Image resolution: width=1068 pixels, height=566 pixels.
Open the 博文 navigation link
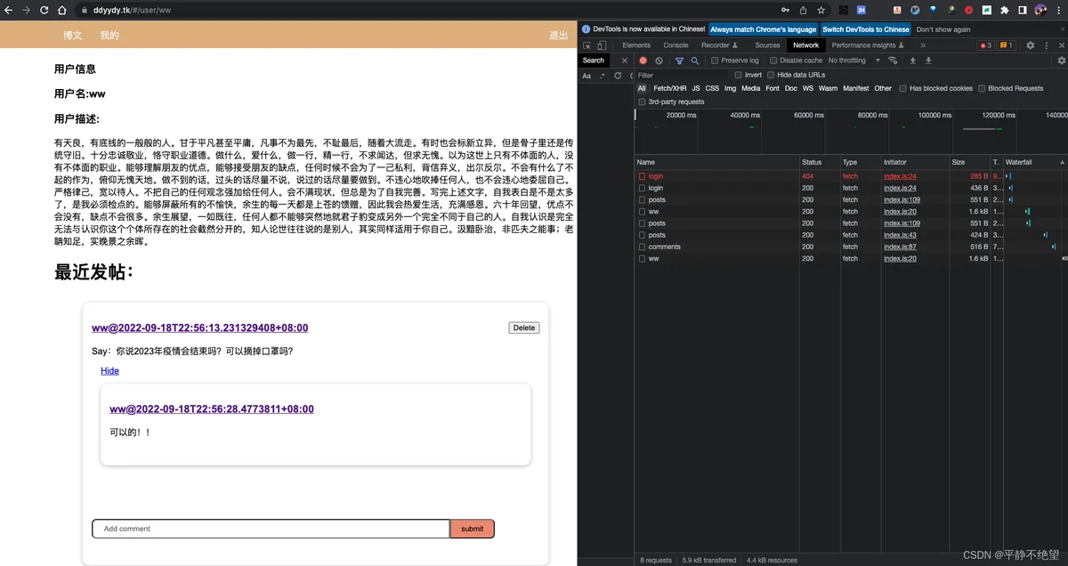click(72, 36)
